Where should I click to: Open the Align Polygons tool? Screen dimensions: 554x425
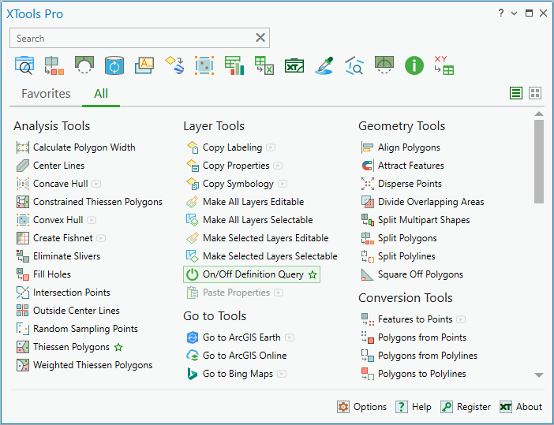[401, 147]
